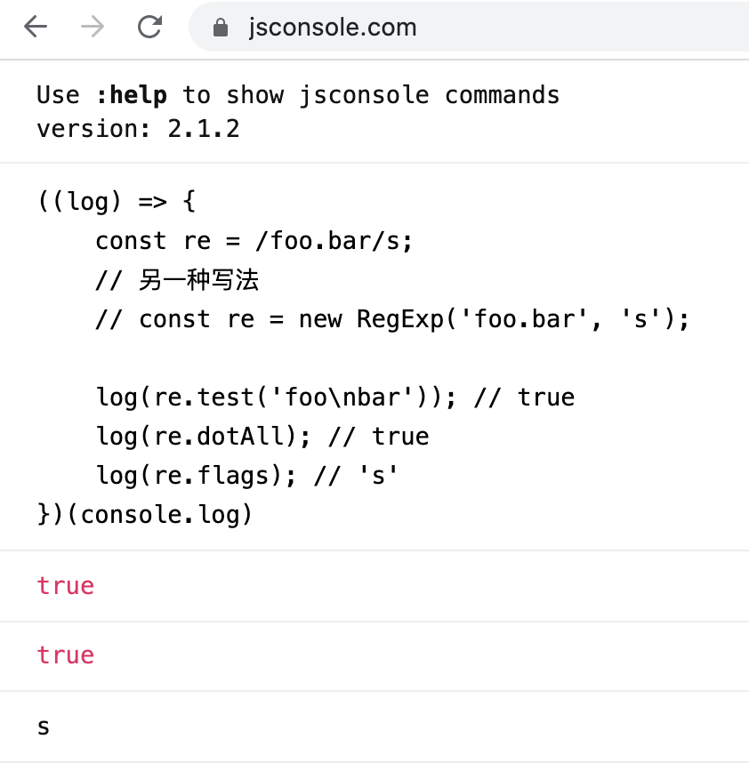Select the s output row
Screen dimensions: 749x763
(374, 726)
